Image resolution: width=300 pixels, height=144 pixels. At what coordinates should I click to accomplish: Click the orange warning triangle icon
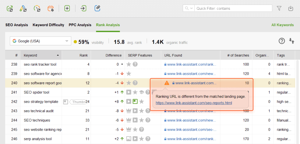point(167,83)
